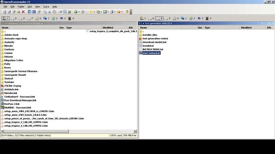Select the Adobe stock folder
This screenshot has width=275, height=154.
[x=9, y=35]
